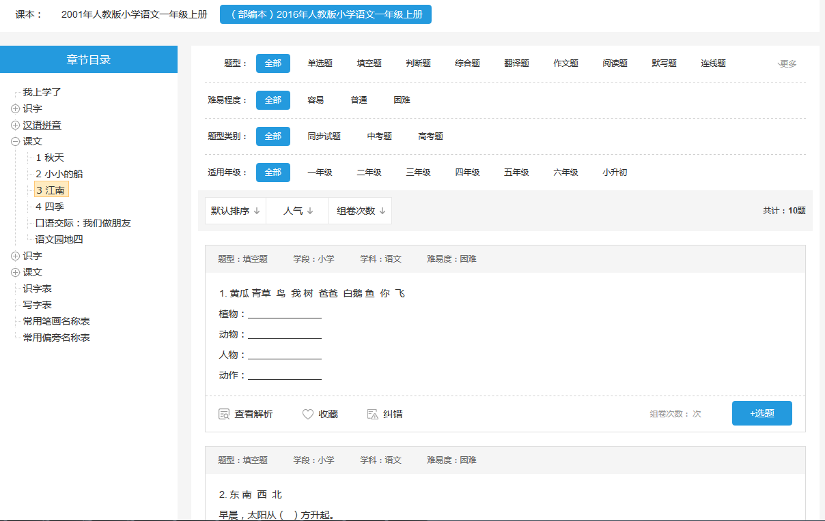Open 写字表 in chapter list
Image resolution: width=825 pixels, height=521 pixels.
click(38, 305)
